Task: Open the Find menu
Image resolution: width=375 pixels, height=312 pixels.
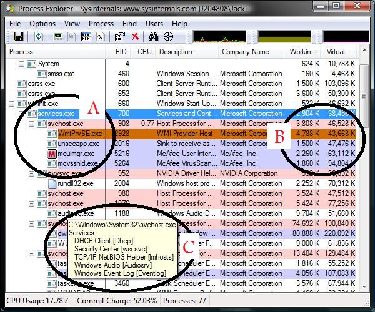Action: coord(129,24)
